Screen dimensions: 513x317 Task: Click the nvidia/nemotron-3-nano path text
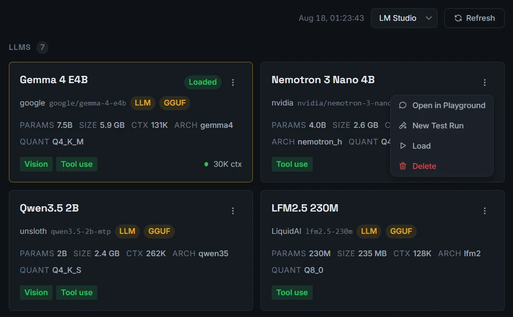(344, 103)
